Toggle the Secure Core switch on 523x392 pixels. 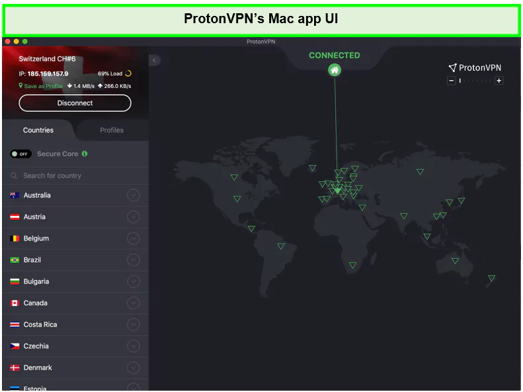pos(20,154)
